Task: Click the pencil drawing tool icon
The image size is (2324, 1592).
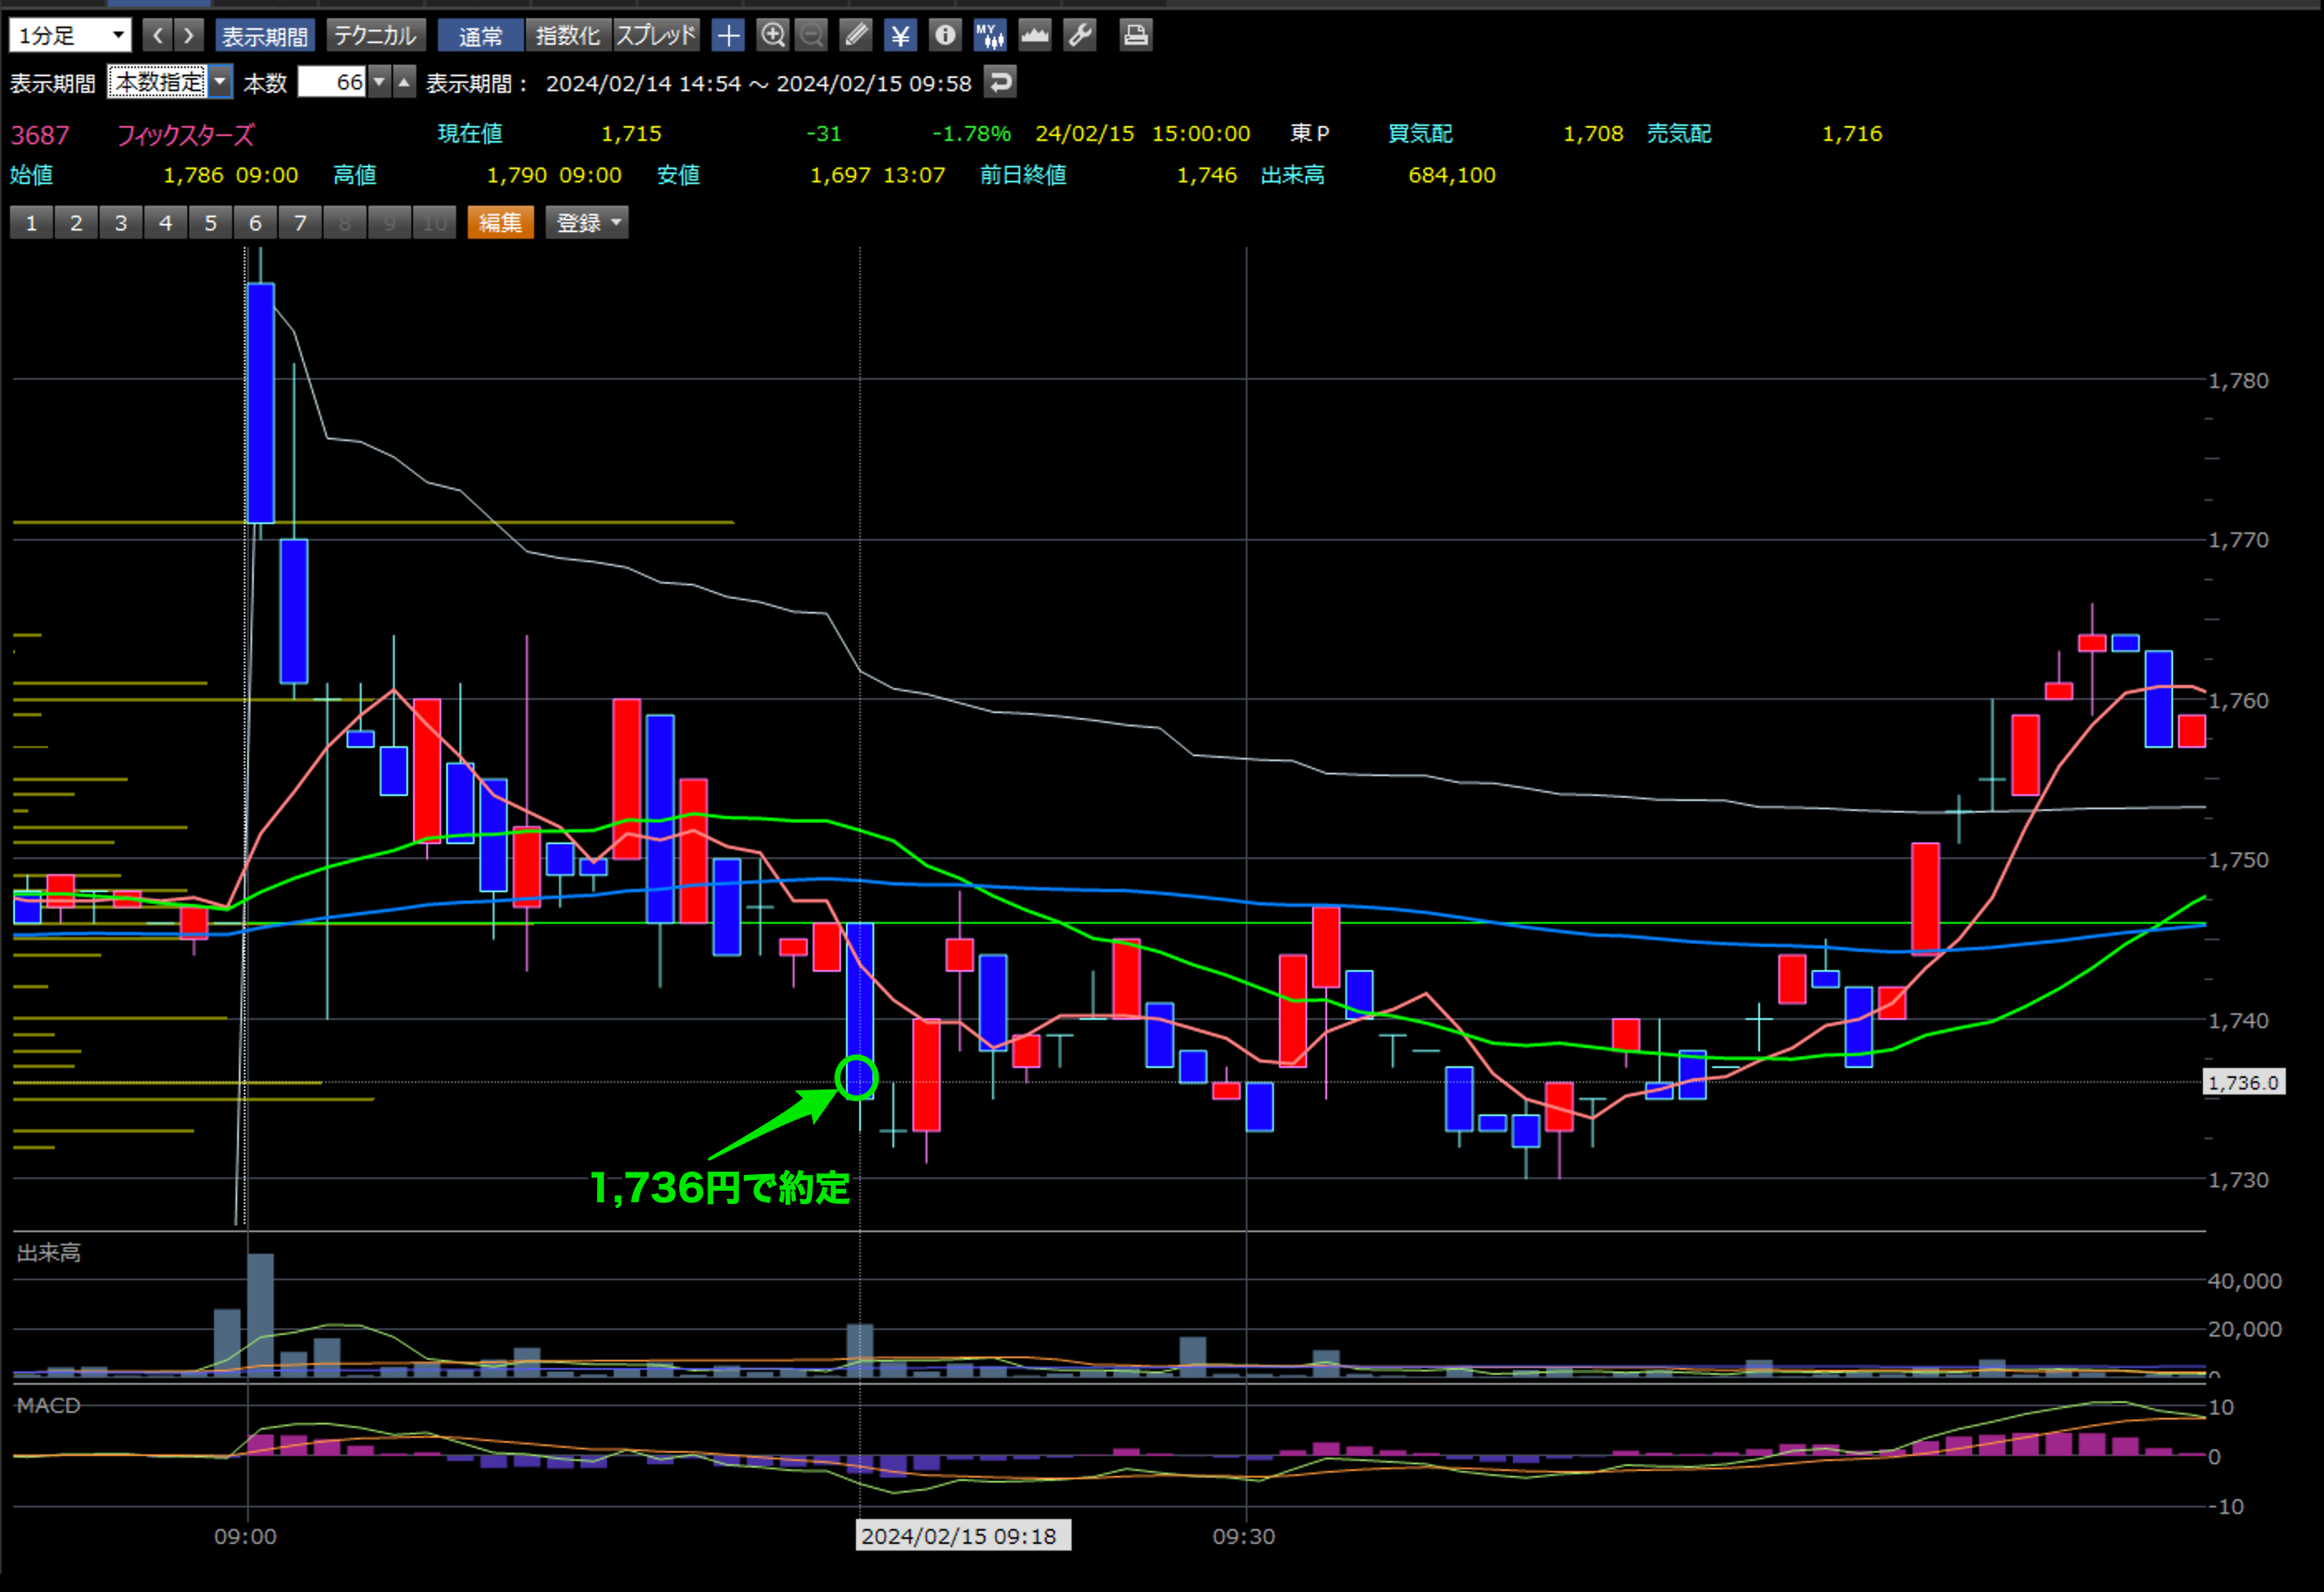Action: click(x=856, y=36)
